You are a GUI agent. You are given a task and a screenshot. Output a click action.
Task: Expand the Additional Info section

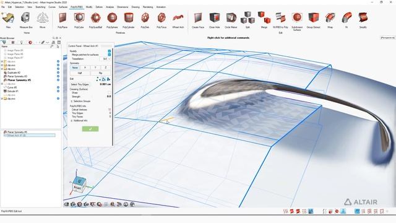[72, 121]
